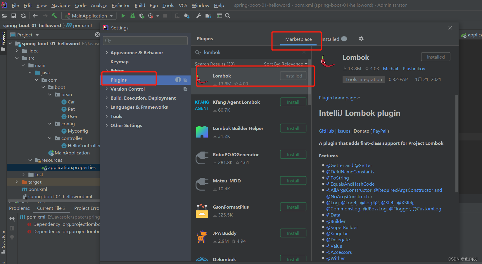The height and width of the screenshot is (264, 482).
Task: Click the copy icon on Plugins row
Action: tap(185, 80)
